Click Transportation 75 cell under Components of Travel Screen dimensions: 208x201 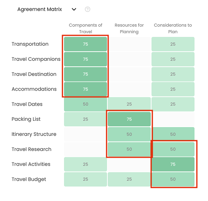86,44
